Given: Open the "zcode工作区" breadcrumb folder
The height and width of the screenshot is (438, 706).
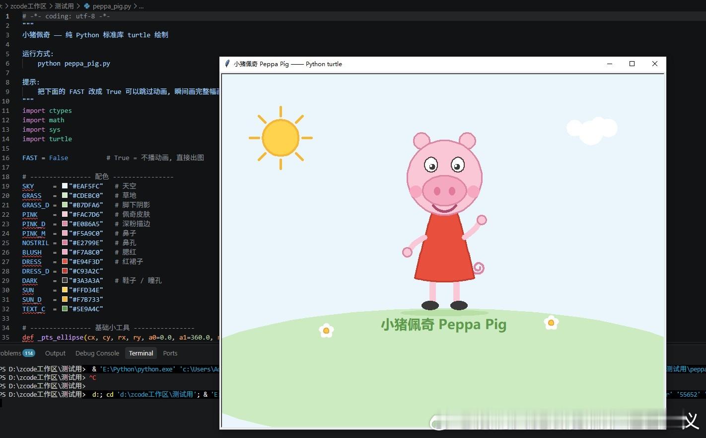Looking at the screenshot, I should (28, 6).
